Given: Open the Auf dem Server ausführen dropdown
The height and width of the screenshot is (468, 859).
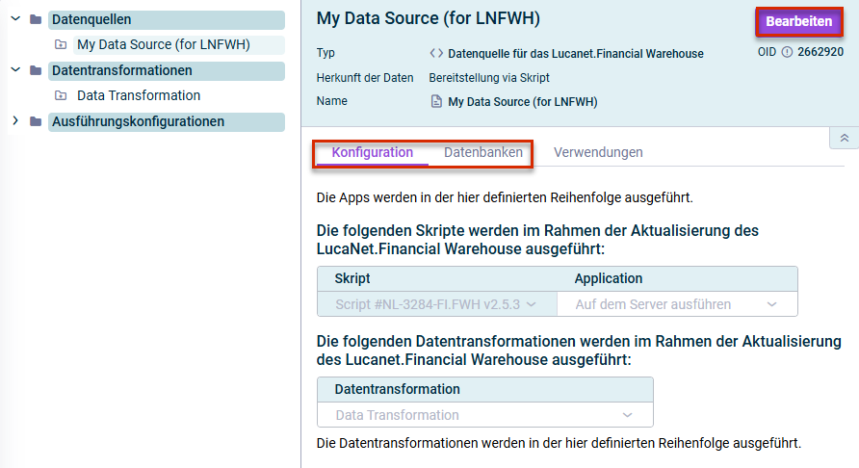Looking at the screenshot, I should [x=677, y=304].
